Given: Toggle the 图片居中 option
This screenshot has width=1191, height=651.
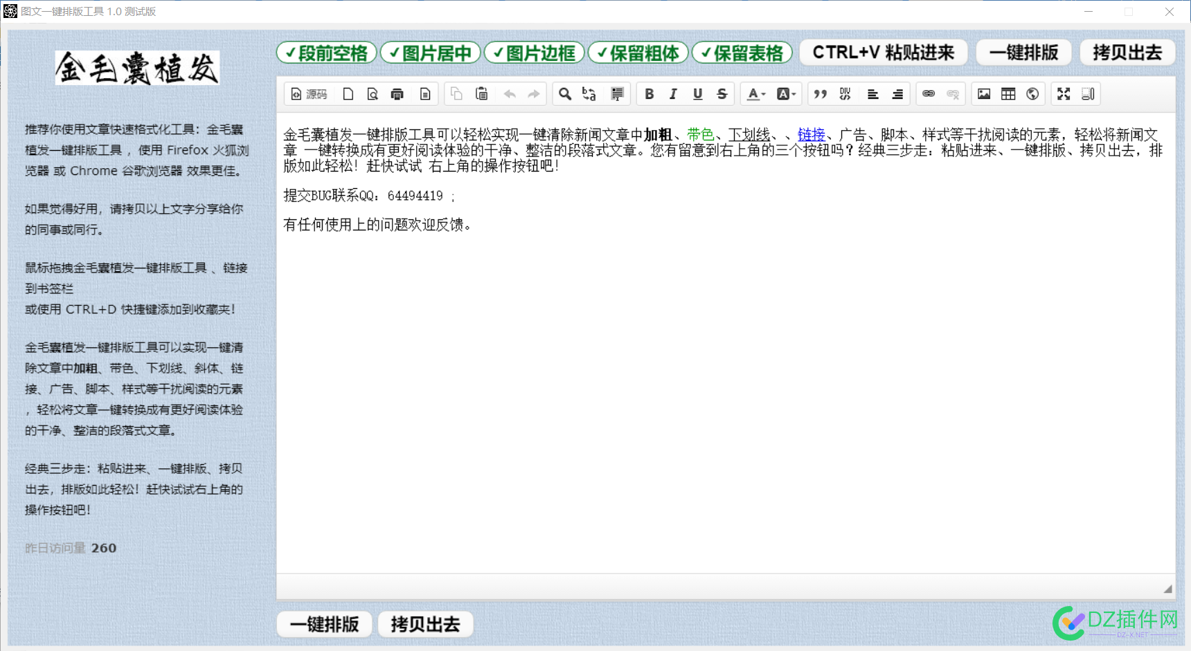Looking at the screenshot, I should pyautogui.click(x=431, y=53).
